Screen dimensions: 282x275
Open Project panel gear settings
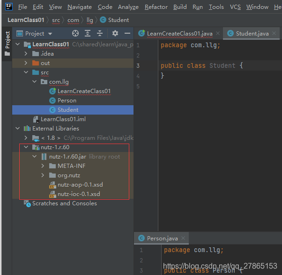pyautogui.click(x=115, y=33)
